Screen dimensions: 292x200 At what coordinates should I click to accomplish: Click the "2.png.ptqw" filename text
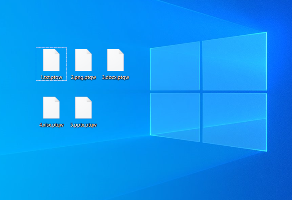[83, 77]
